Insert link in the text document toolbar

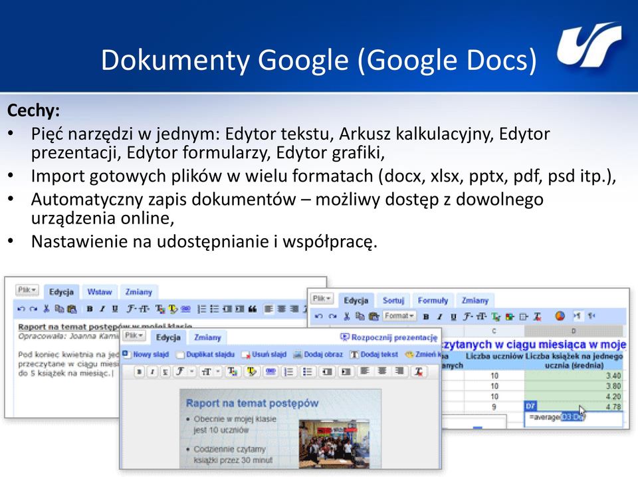pos(185,309)
